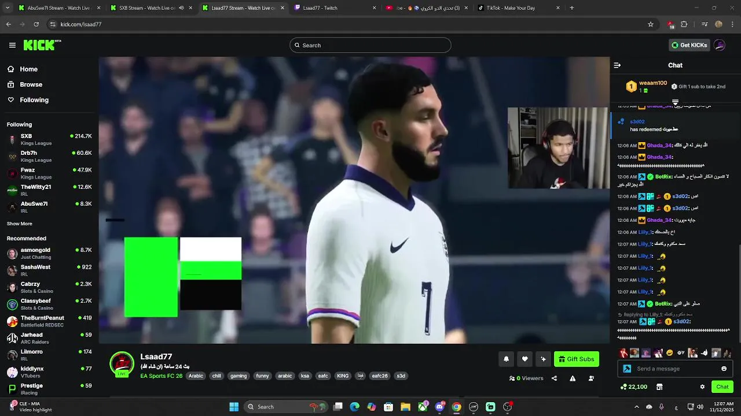Open recommended channel SashaWest
741x416 pixels.
click(49, 270)
